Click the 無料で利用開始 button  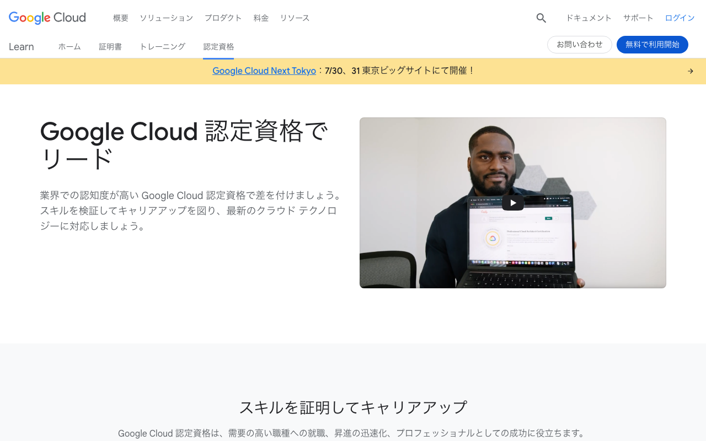pyautogui.click(x=652, y=44)
